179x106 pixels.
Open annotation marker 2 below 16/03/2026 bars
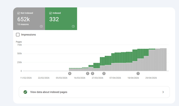[87, 73]
